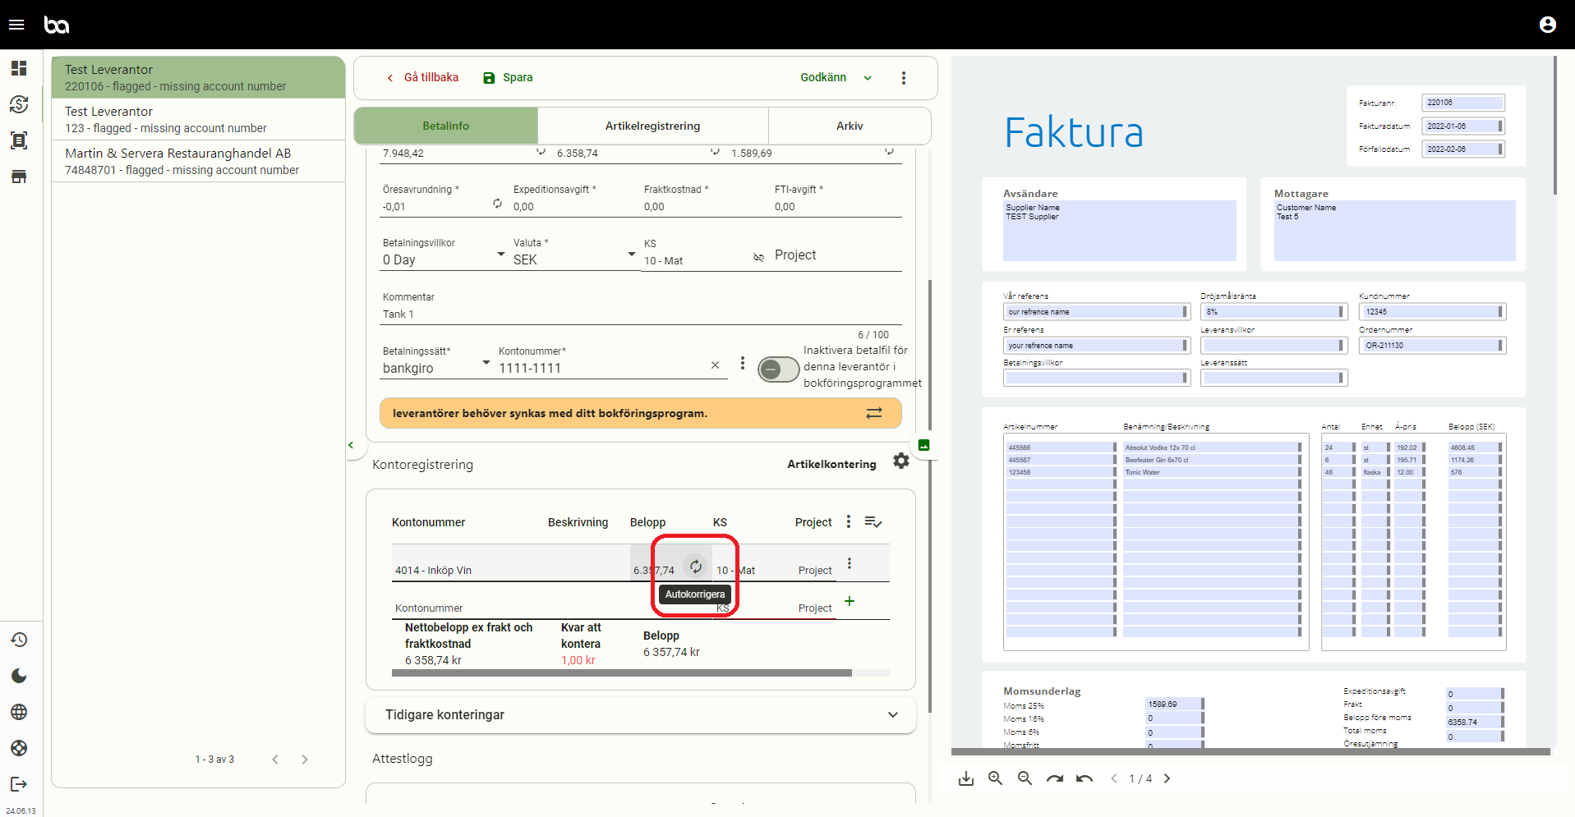Image resolution: width=1575 pixels, height=817 pixels.
Task: Download the invoice document
Action: point(966,778)
